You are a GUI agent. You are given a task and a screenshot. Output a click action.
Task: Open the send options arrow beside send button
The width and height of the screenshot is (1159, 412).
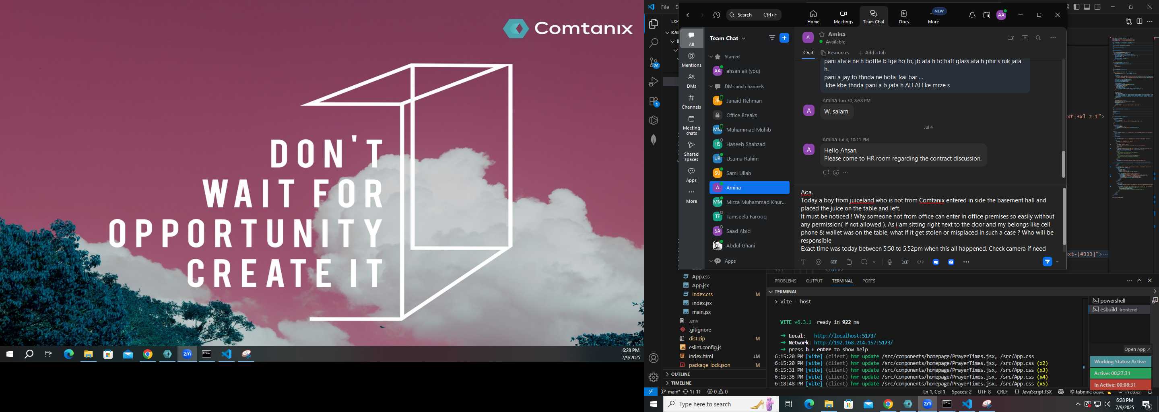(x=1057, y=262)
